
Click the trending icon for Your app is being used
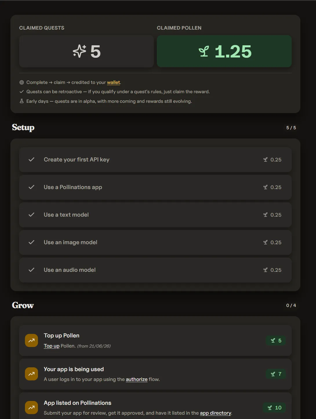(31, 374)
